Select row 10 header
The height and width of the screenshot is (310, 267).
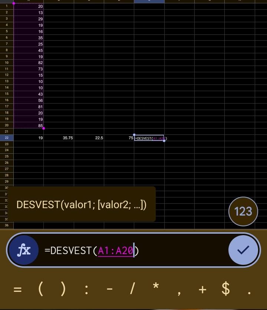click(7, 63)
